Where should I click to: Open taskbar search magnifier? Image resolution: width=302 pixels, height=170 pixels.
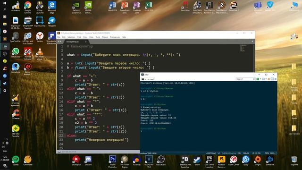click(5, 9)
